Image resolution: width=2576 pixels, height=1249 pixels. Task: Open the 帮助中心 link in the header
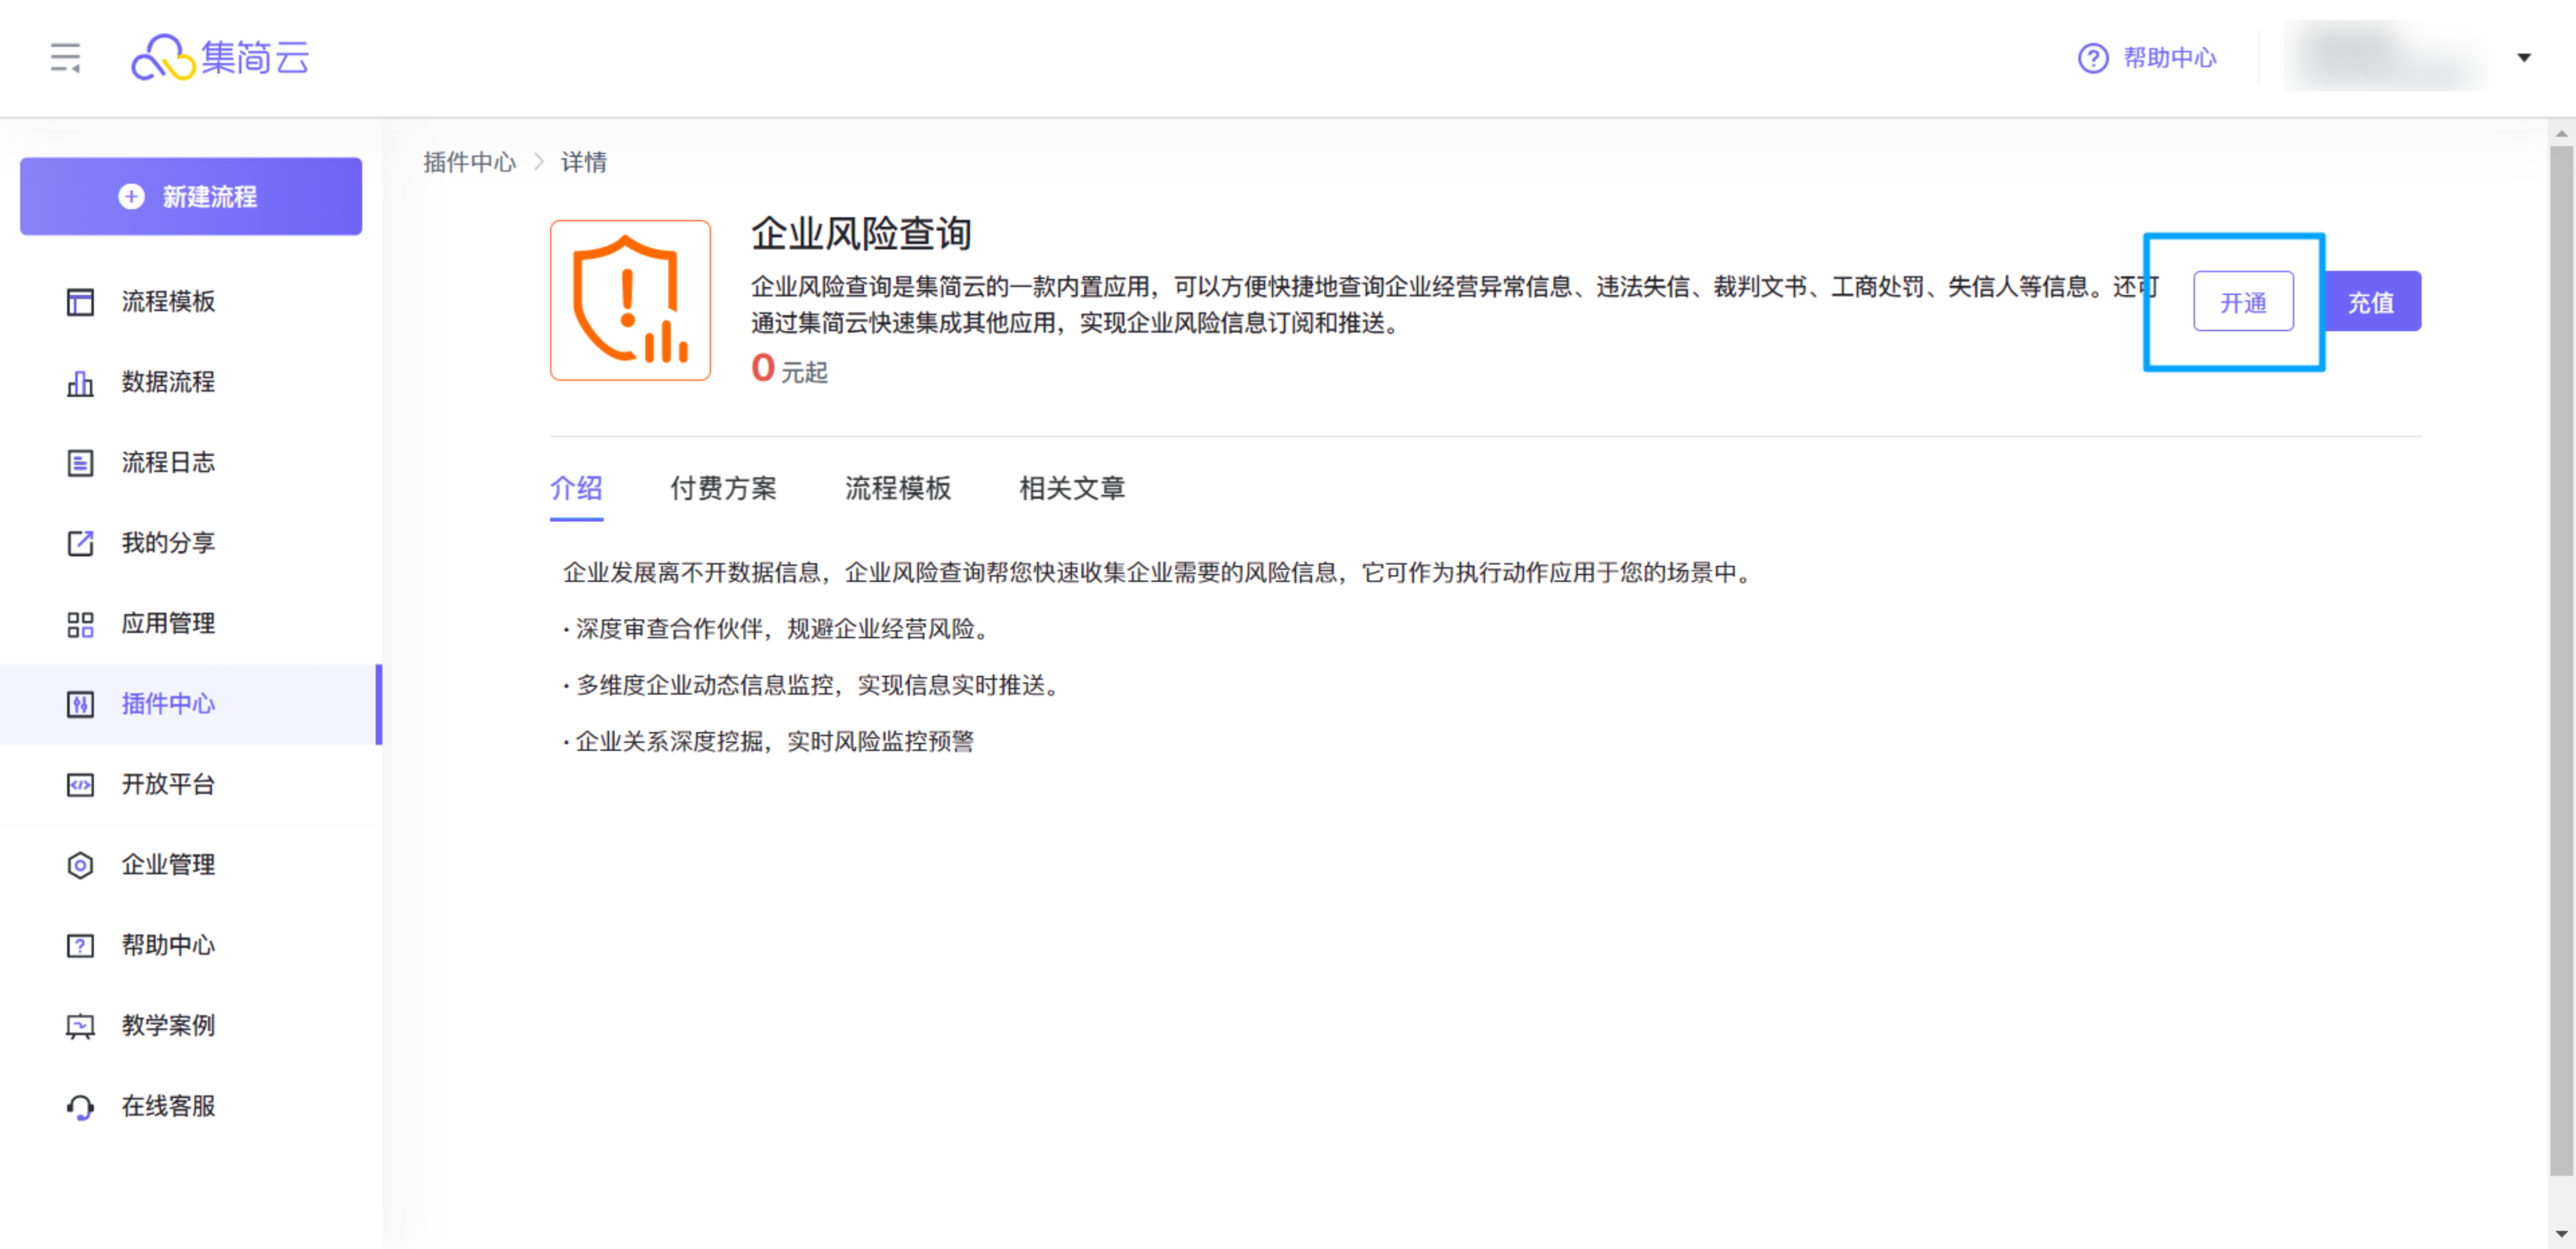(2169, 58)
